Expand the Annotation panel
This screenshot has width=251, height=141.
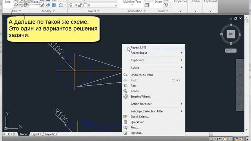coord(136,11)
